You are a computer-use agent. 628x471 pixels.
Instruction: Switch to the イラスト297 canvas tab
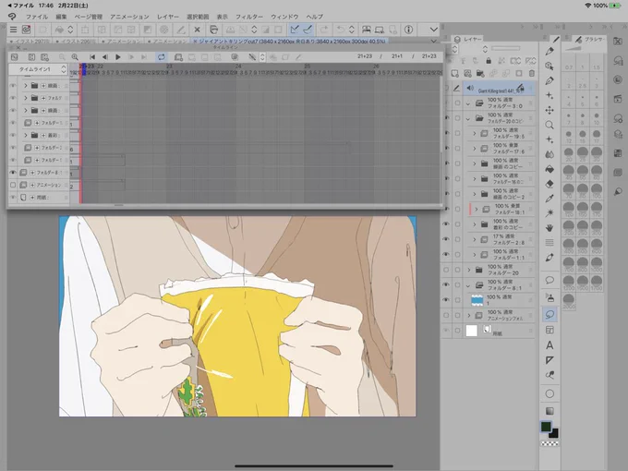tap(30, 42)
